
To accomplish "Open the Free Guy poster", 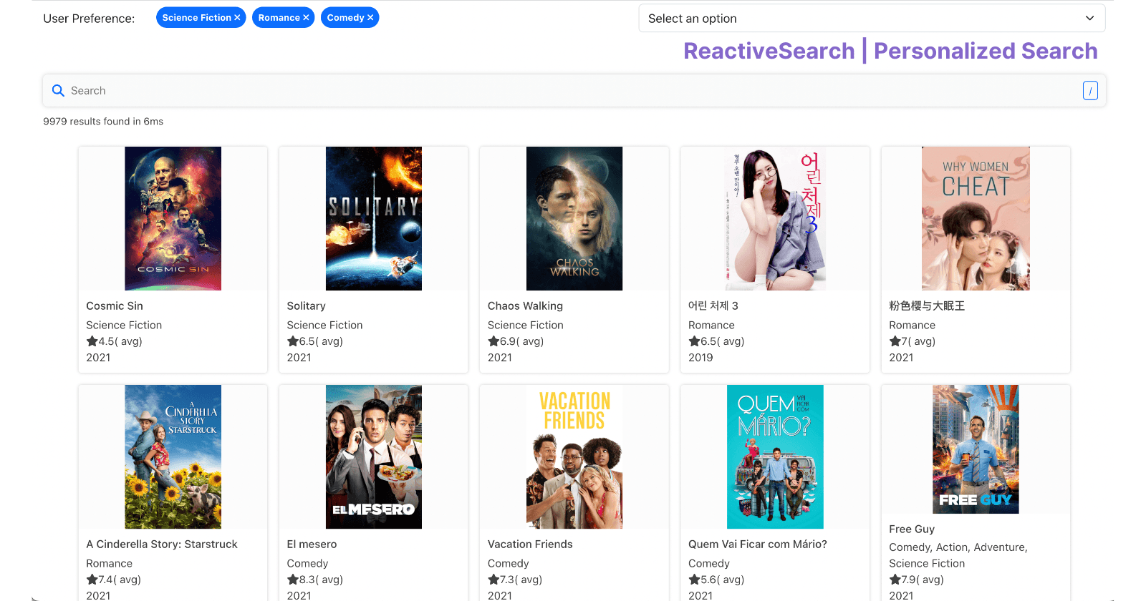I will (x=976, y=449).
